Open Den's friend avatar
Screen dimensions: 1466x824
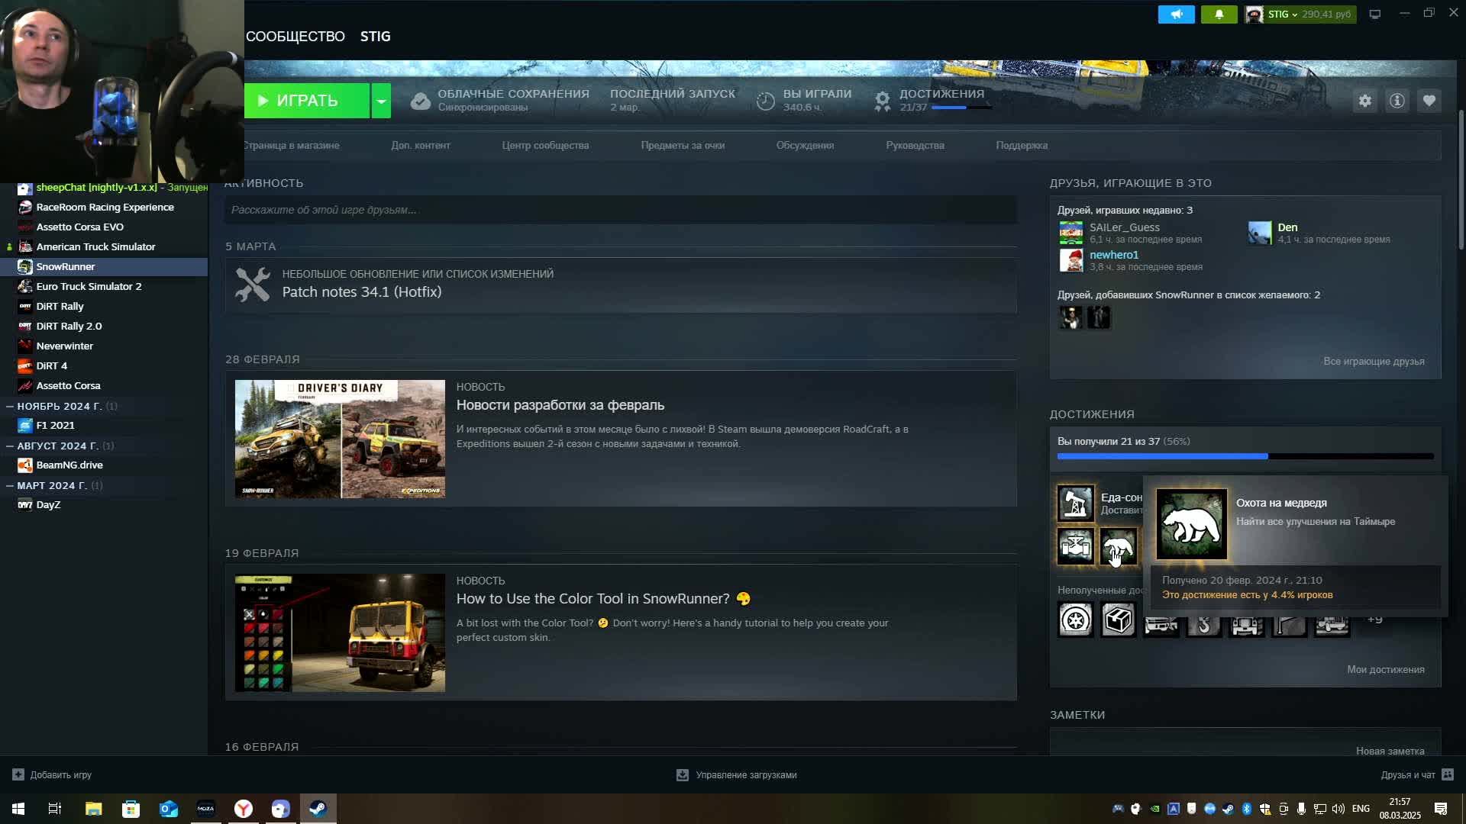[1260, 233]
